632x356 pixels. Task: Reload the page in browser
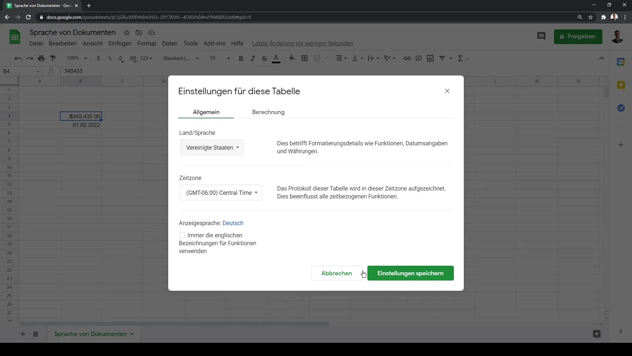[x=28, y=17]
